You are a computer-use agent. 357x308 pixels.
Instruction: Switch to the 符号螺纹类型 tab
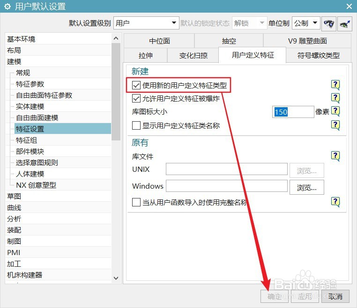coord(318,55)
